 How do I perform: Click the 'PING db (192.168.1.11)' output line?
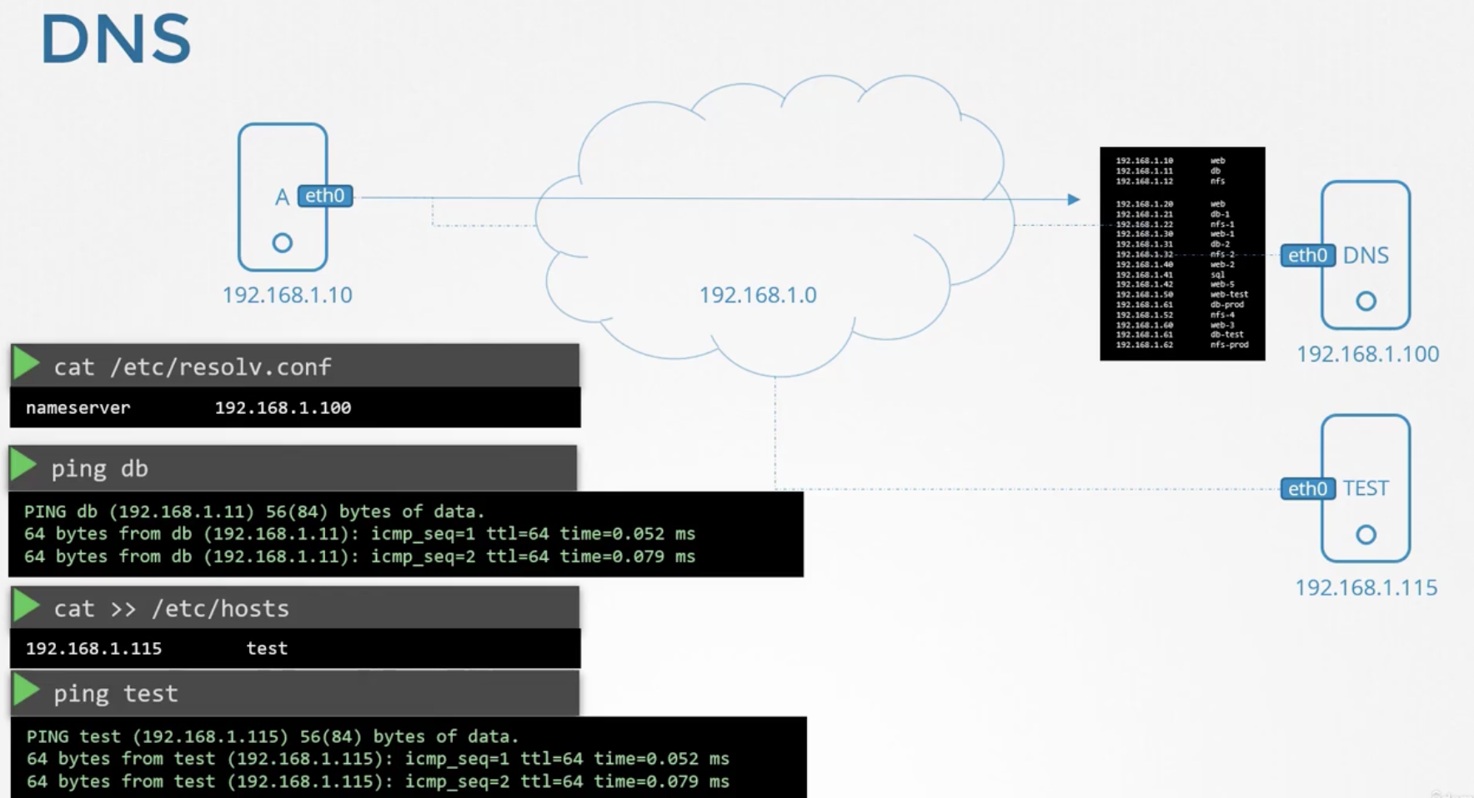tap(254, 511)
